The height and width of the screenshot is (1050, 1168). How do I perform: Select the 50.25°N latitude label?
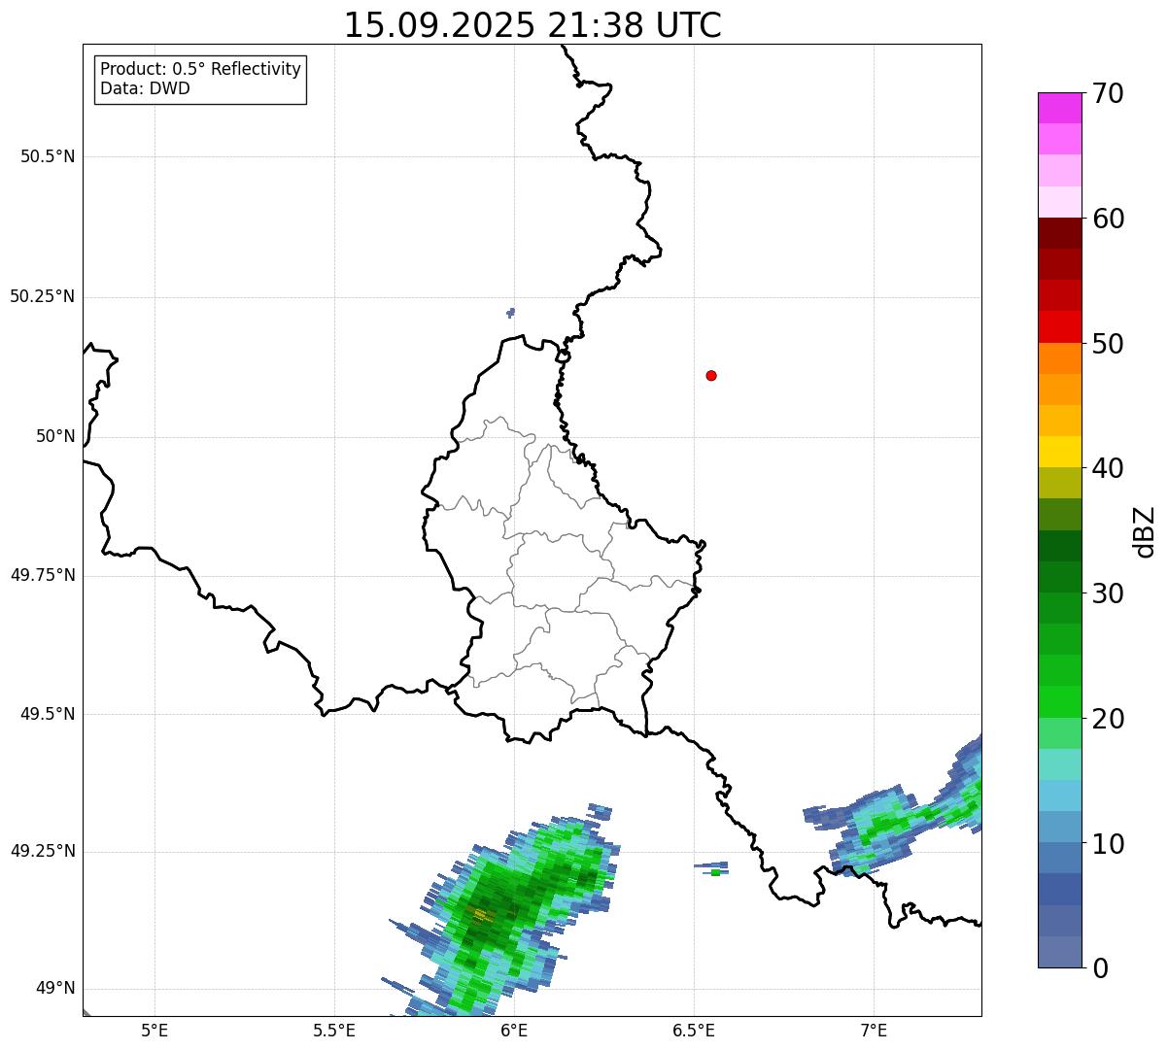coord(42,296)
